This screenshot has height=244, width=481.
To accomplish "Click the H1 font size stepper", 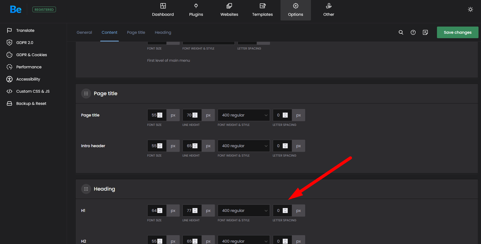I will (x=160, y=211).
